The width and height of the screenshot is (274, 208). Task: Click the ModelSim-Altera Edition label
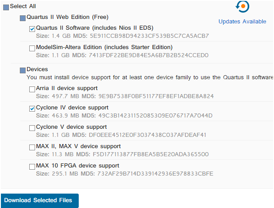point(104,47)
